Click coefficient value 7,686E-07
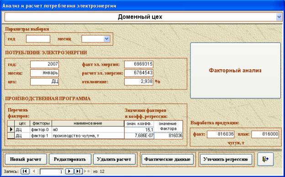Screen dimensions: 285x177 (x=139, y=136)
